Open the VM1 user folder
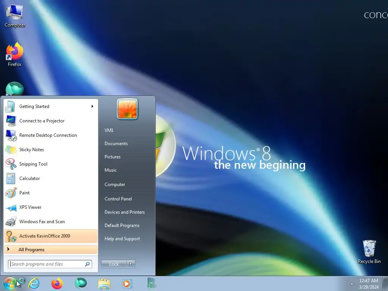This screenshot has width=388, height=291. click(x=109, y=130)
